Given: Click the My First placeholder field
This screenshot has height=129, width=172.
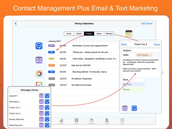Looking at the screenshot, I should (x=133, y=84).
